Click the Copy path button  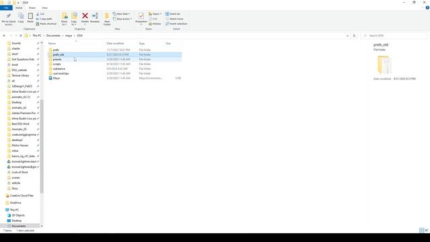tap(44, 19)
